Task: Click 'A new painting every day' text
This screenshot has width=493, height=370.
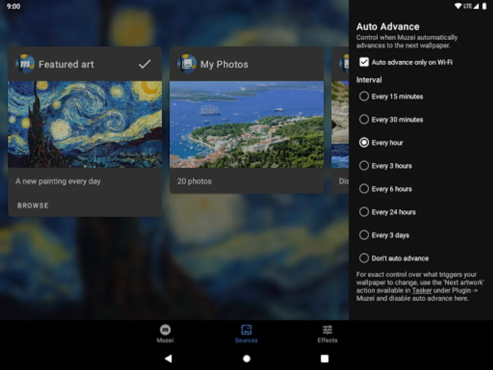Action: pos(58,181)
